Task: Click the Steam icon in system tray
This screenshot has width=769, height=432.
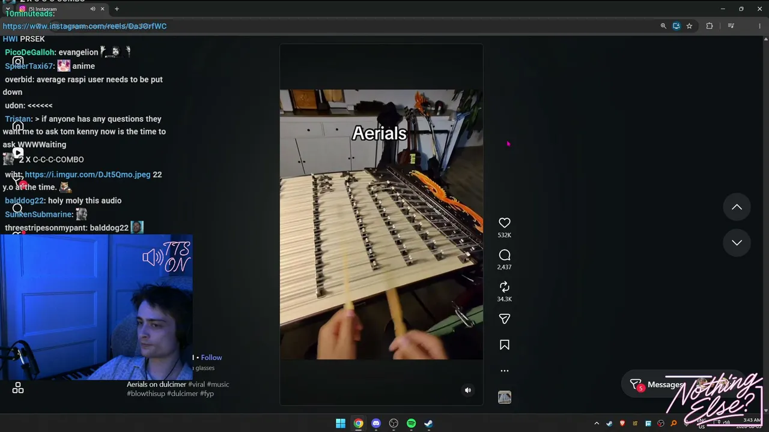Action: (x=609, y=424)
